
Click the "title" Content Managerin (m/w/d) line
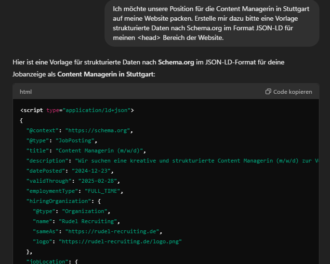coord(86,151)
